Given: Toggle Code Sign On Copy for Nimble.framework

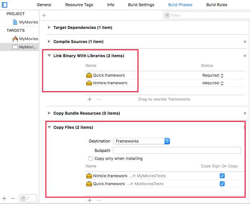Looking at the screenshot, I should point(222,176).
